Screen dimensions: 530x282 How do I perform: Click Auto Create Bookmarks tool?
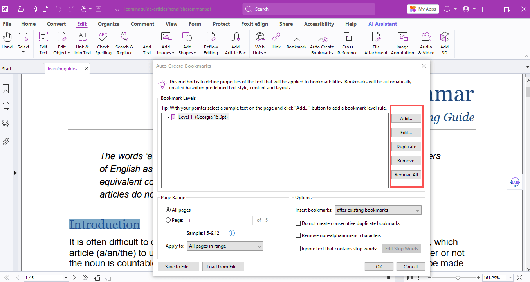322,43
